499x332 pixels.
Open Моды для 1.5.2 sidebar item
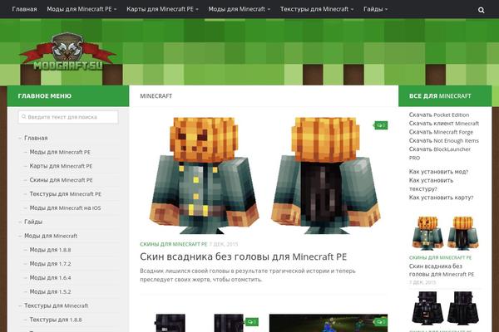tap(50, 291)
